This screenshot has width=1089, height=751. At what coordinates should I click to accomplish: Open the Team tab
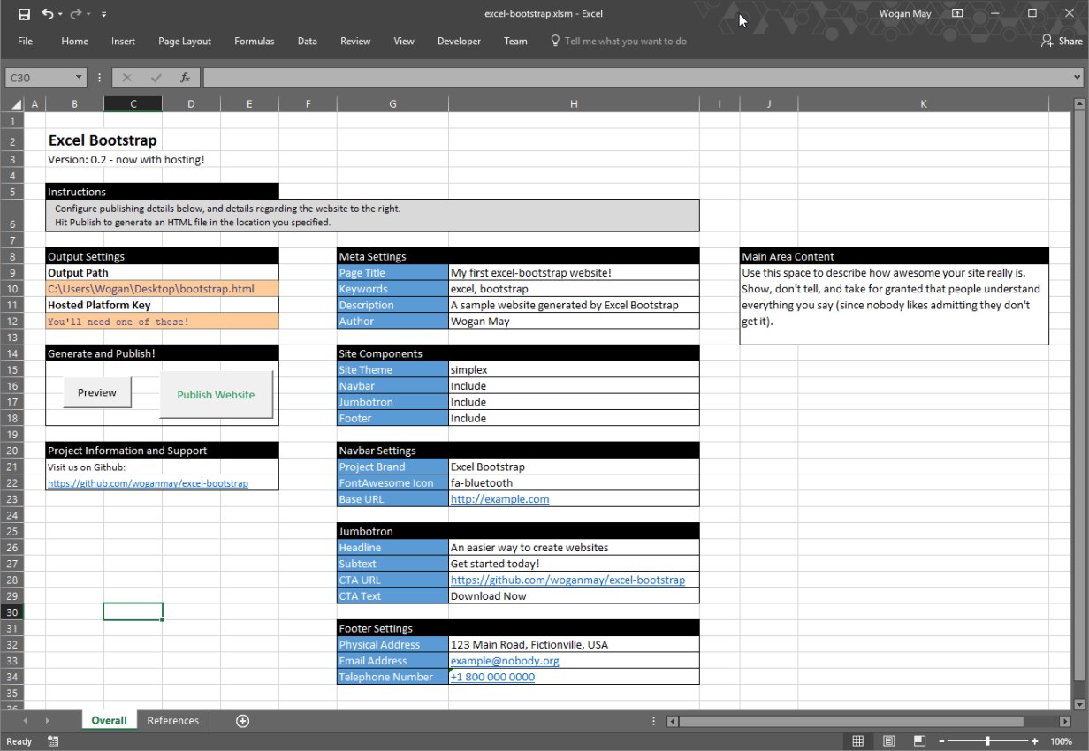coord(515,41)
